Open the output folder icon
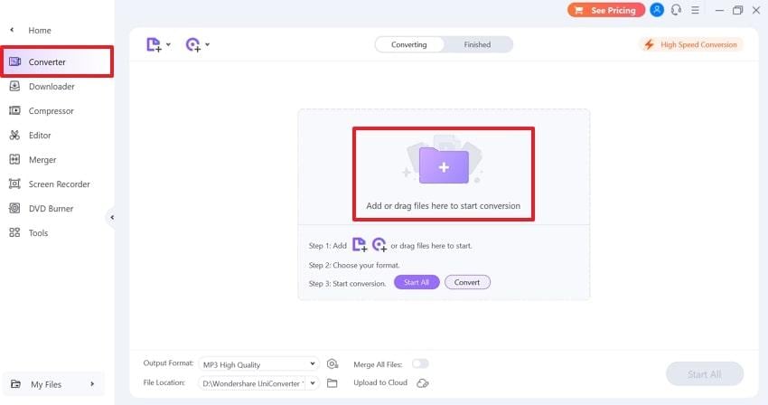The height and width of the screenshot is (405, 768). [332, 383]
